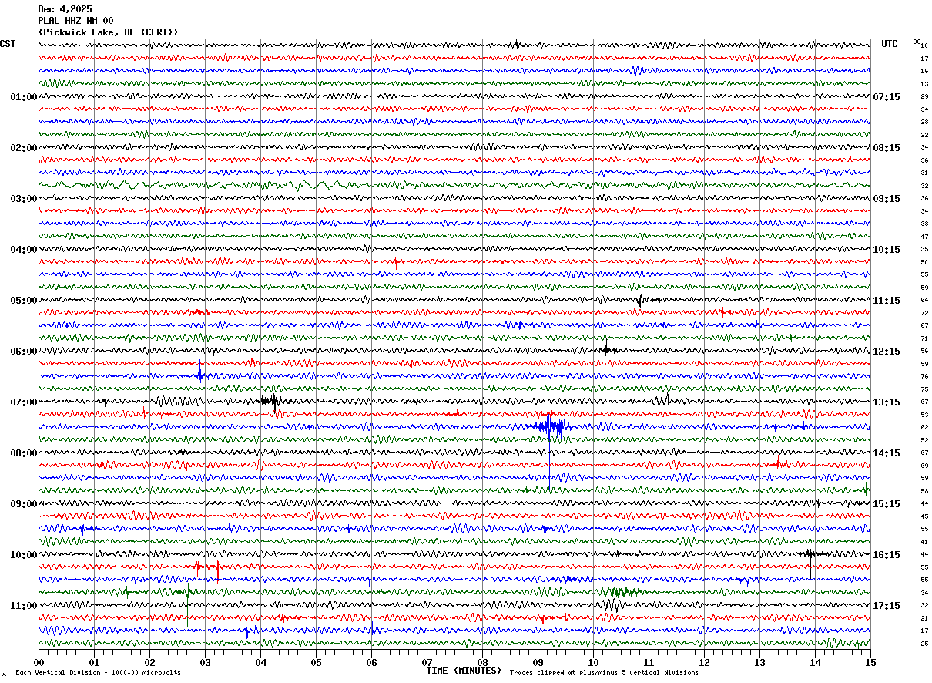
Task: Click the DC value 41
Action: (924, 542)
